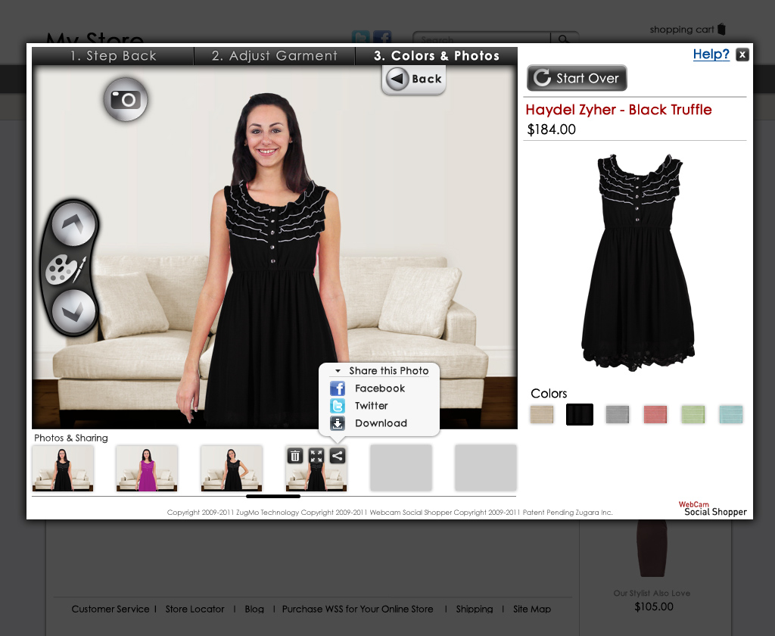Open shopping cart bag icon
Viewport: 775px width, 636px height.
point(721,30)
